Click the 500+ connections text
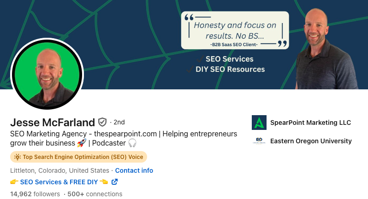Image resolution: width=368 pixels, height=199 pixels. coord(95,194)
